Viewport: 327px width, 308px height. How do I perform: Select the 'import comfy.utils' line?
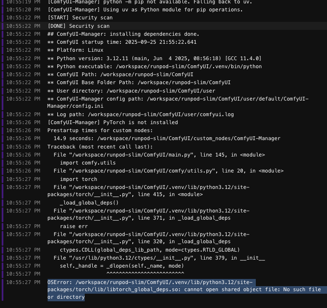click(x=88, y=163)
